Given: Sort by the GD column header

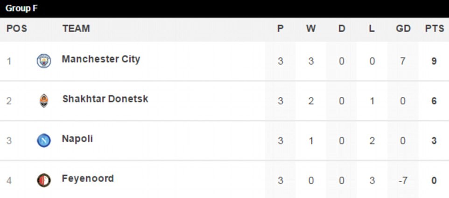Looking at the screenshot, I should point(403,29).
